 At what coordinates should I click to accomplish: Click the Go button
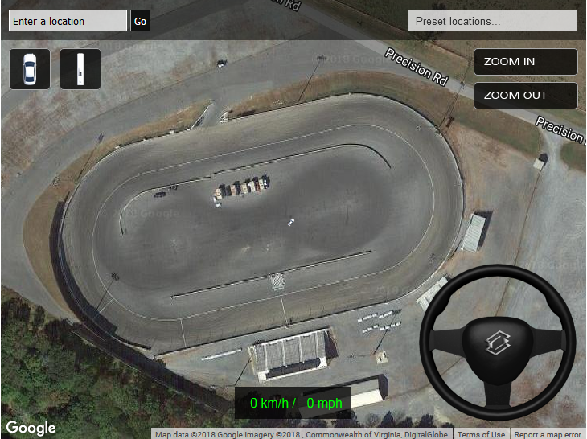(x=140, y=21)
